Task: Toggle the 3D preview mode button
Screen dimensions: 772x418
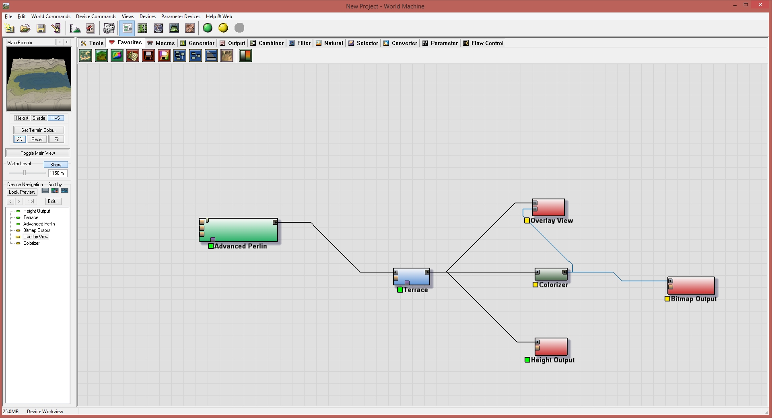Action: point(20,139)
